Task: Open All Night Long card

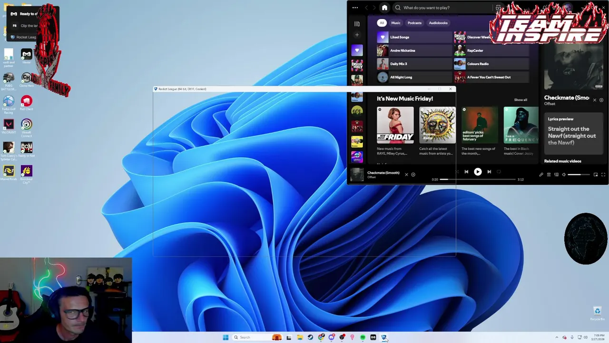Action: click(x=414, y=77)
